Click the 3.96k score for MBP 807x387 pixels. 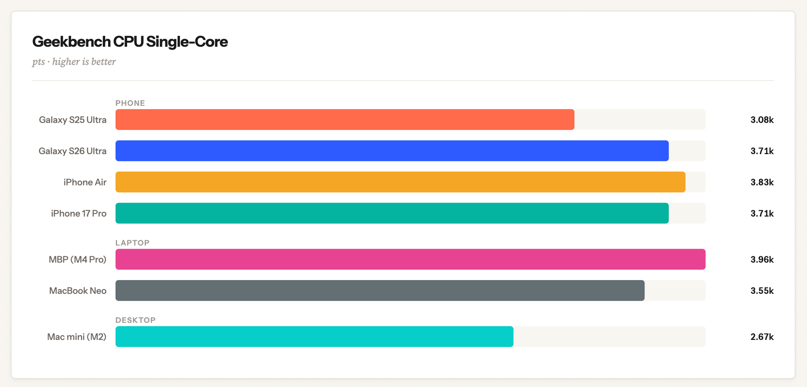[x=762, y=259]
